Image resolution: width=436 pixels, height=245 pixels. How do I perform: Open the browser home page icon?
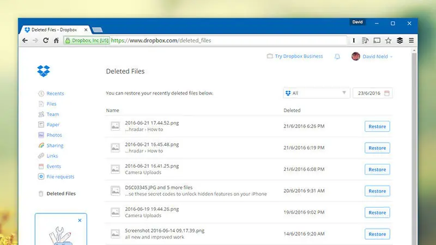point(57,40)
